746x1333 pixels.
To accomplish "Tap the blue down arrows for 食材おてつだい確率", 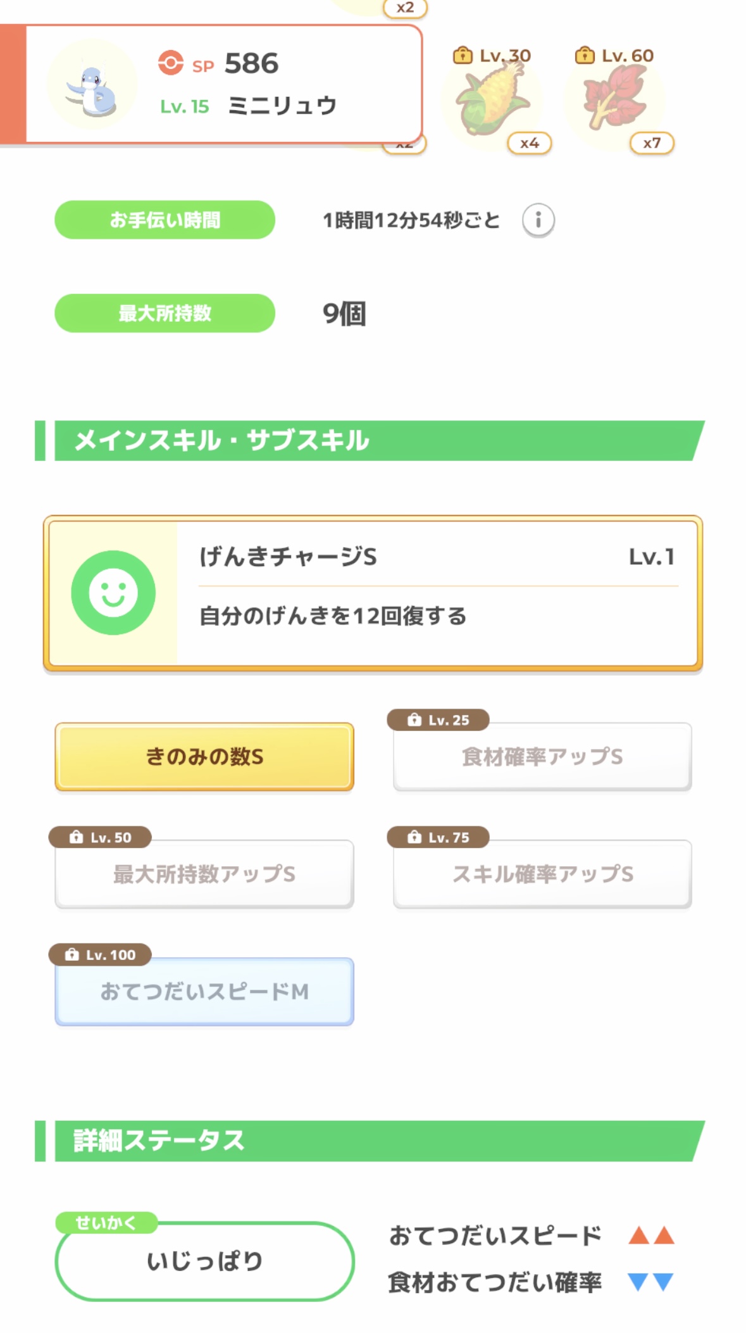I will pos(651,1282).
